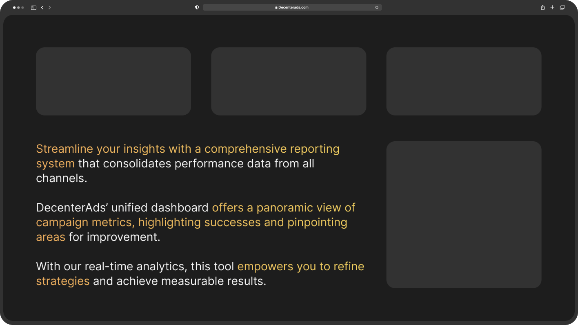Click the "empowers you to refine" highlighted text
Image resolution: width=578 pixels, height=325 pixels.
click(x=300, y=267)
